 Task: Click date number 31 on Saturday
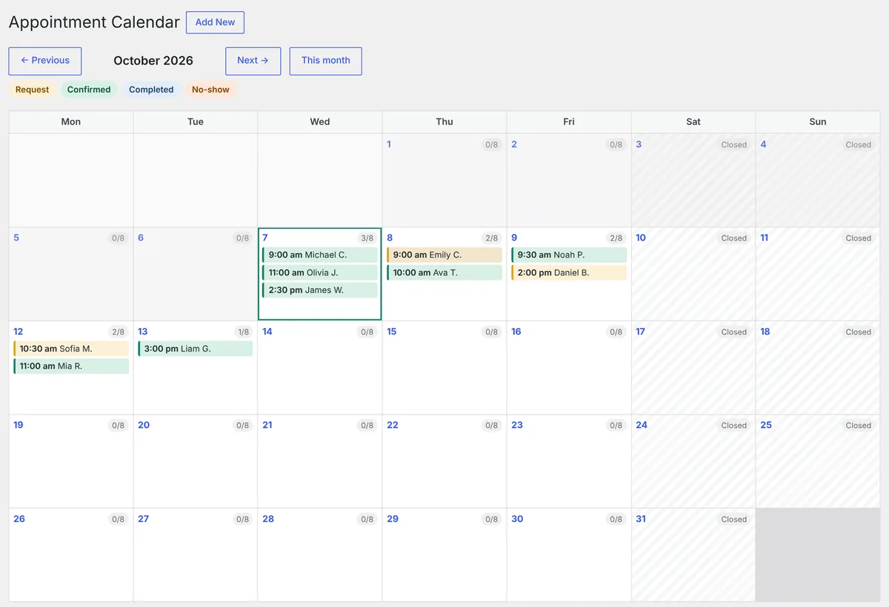(641, 519)
